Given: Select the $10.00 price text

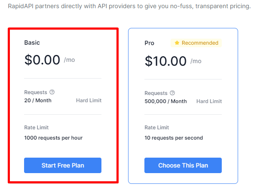Looking at the screenshot, I should pyautogui.click(x=165, y=61).
